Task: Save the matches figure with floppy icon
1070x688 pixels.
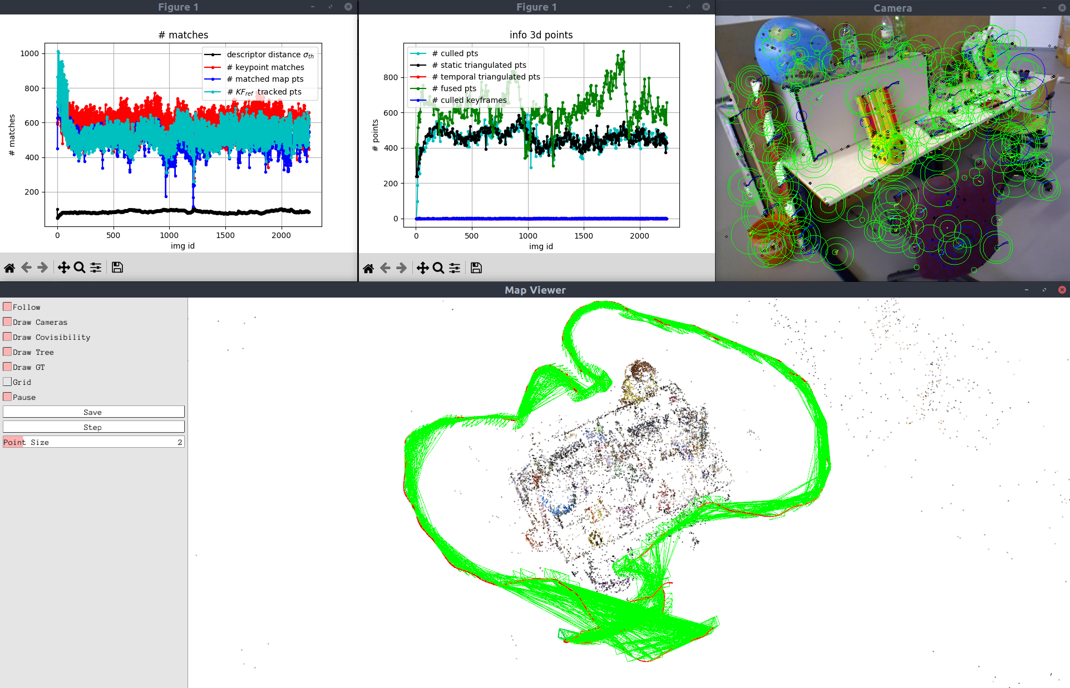Action: [117, 268]
